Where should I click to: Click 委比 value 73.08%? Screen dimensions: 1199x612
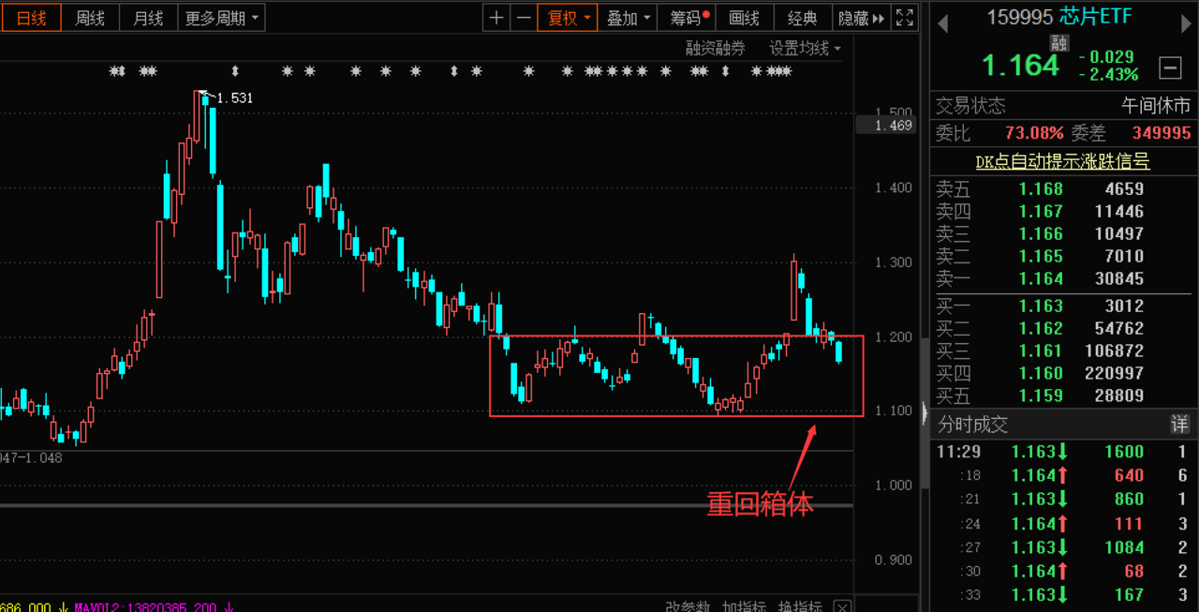pos(1034,133)
